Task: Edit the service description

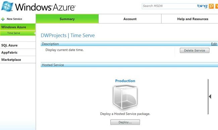Action: coord(214,44)
